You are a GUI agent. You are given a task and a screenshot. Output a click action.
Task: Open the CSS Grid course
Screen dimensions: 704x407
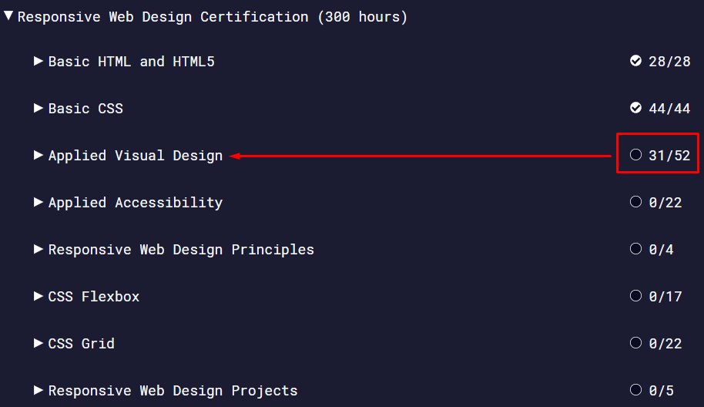[x=82, y=344]
